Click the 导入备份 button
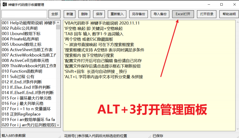 pyautogui.click(x=160, y=14)
